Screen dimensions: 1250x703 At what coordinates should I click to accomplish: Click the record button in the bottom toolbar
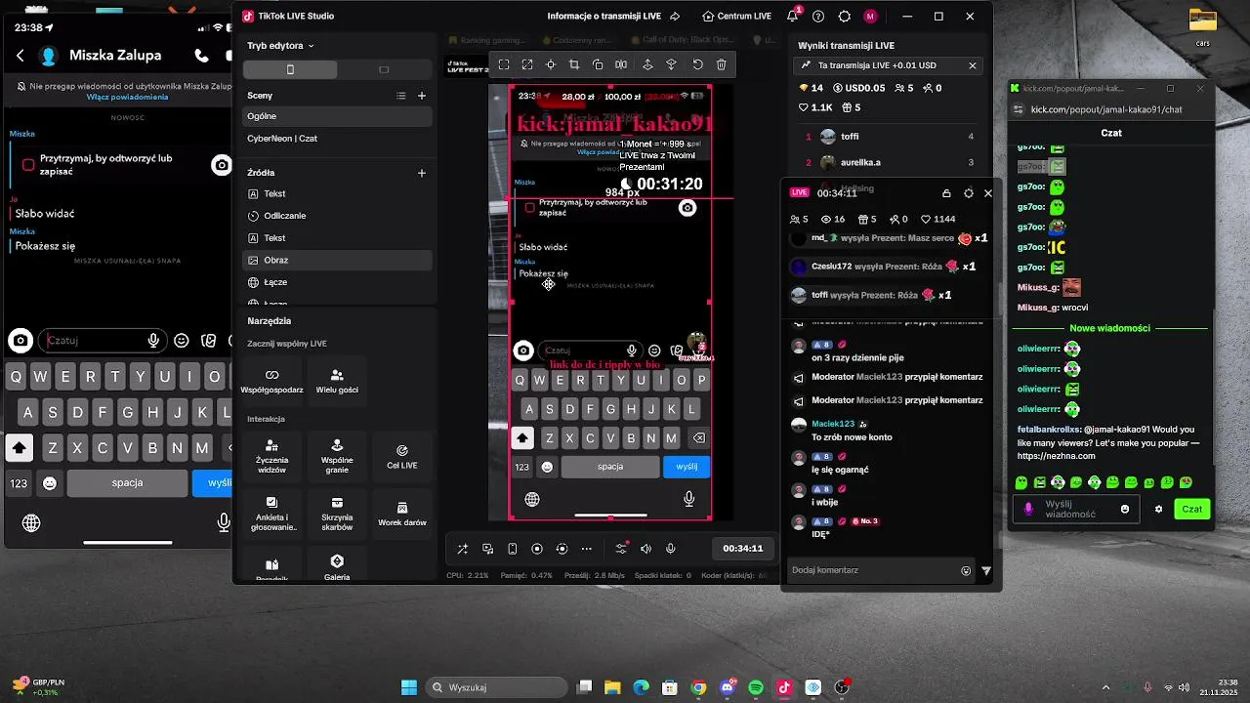(537, 549)
